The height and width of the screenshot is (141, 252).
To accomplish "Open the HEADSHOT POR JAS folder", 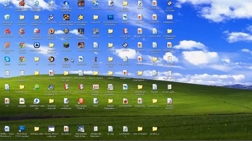I will (x=66, y=73).
